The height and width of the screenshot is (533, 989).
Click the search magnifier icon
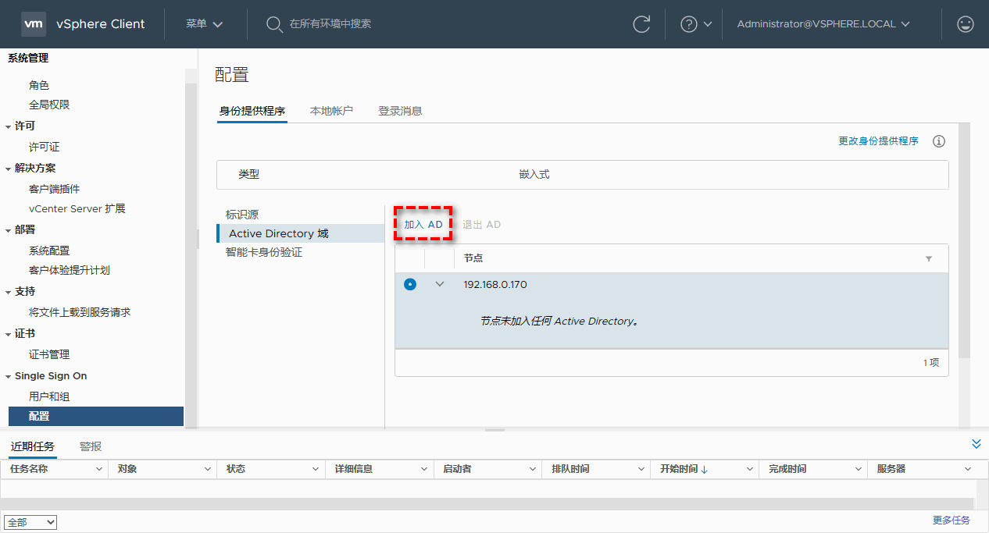tap(274, 24)
